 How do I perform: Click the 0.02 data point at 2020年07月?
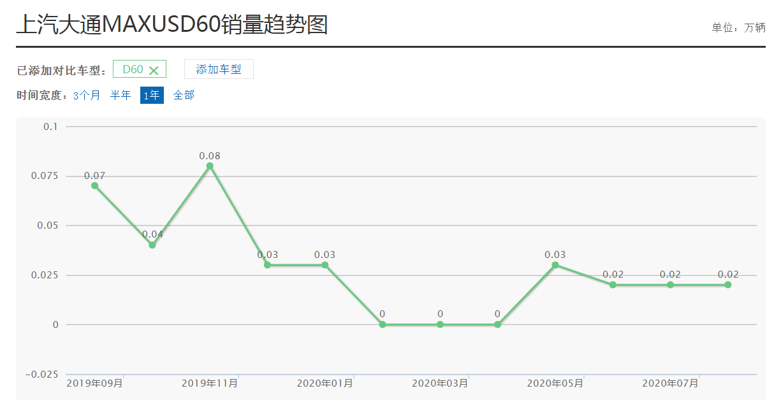[x=670, y=285]
